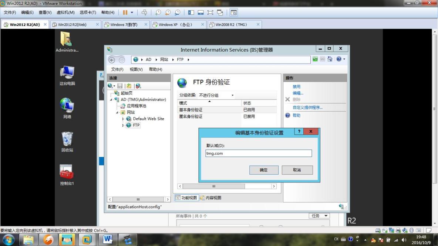Select 应用程序池 in the connections tree
This screenshot has height=246, width=438.
tap(136, 106)
